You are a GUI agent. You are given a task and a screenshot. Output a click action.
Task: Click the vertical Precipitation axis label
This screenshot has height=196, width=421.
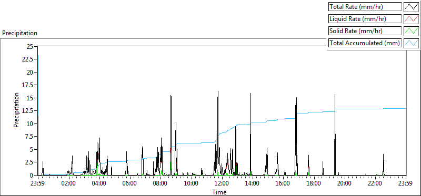click(16, 110)
